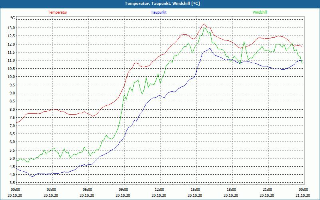Click the 18:00 time label
Image resolution: width=320 pixels, height=200 pixels.
point(232,190)
